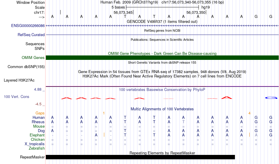The width and height of the screenshot is (279, 164).
Task: Select the Zebrafish alignment row label
Action: tap(37, 148)
